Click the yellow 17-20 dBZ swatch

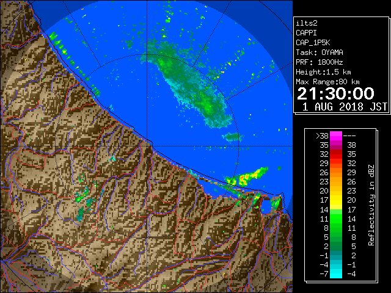[336, 200]
